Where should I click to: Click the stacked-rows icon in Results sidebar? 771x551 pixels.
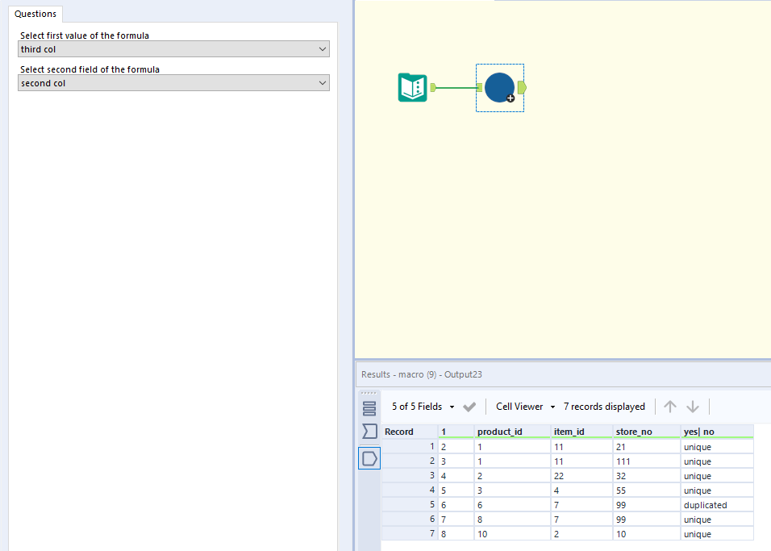click(x=369, y=407)
